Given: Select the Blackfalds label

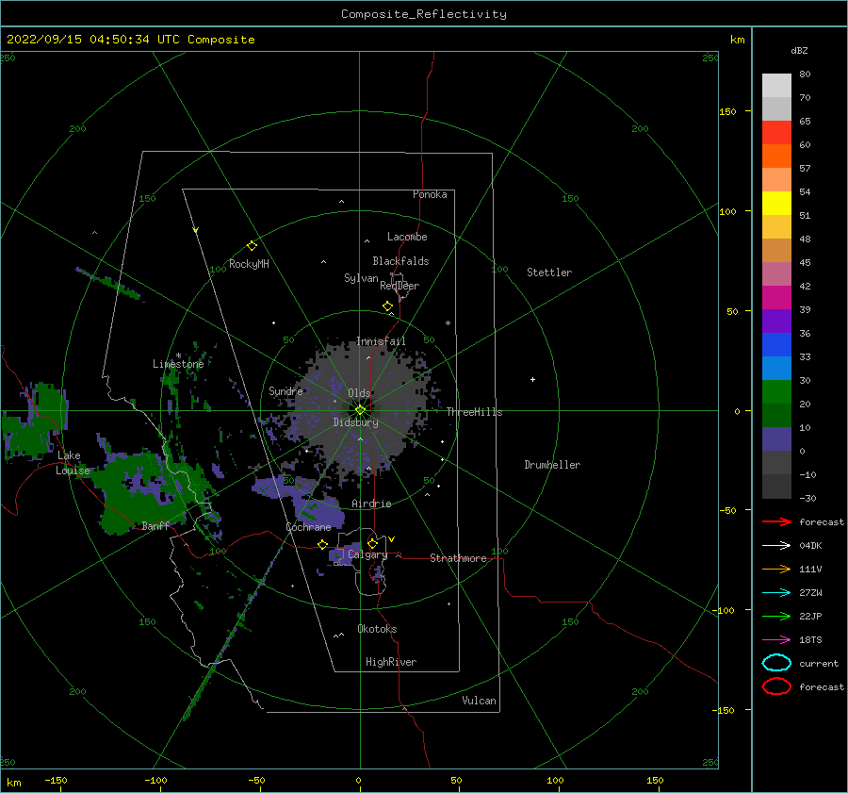Looking at the screenshot, I should pos(400,261).
